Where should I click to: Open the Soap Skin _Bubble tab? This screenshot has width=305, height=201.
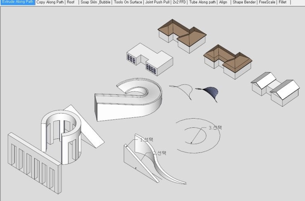point(96,2)
